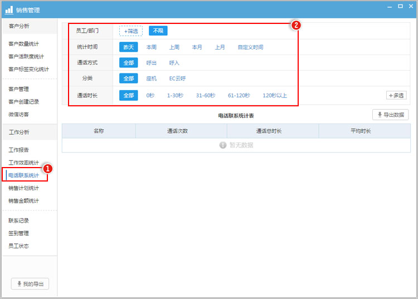Click the 我的导出 button

(x=30, y=284)
